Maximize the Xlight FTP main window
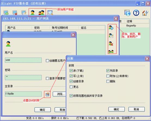Viewport: 151px width, 121px height. point(143,4)
